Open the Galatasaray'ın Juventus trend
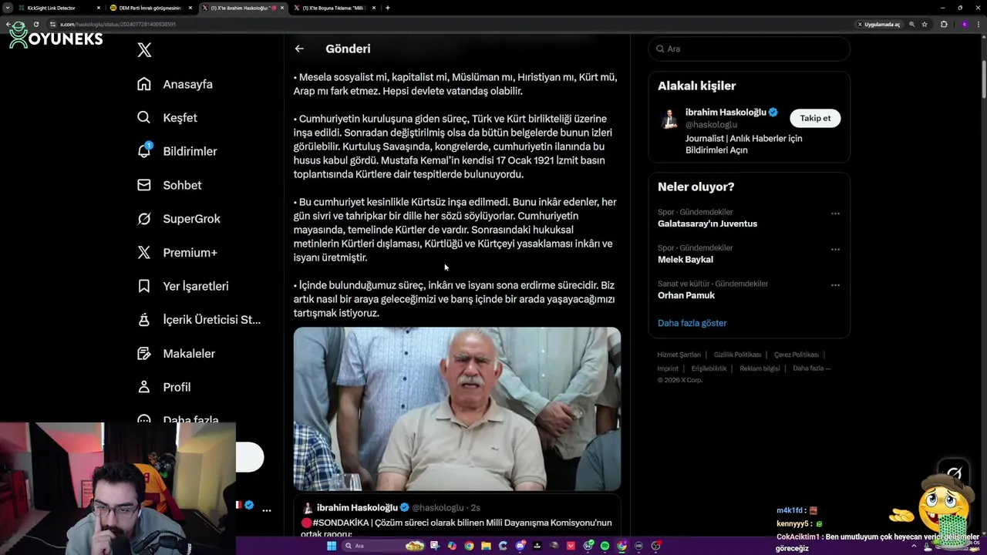This screenshot has height=555, width=987. (707, 224)
